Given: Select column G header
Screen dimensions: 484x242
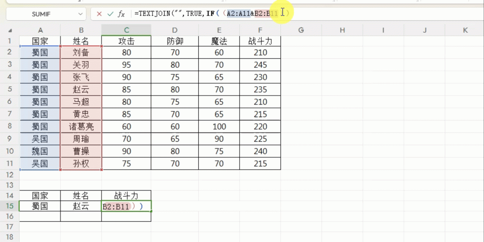Looking at the screenshot, I should (301, 30).
